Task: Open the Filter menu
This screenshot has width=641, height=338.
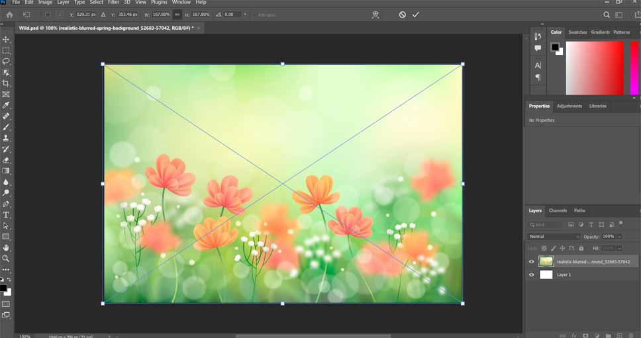Action: (113, 3)
